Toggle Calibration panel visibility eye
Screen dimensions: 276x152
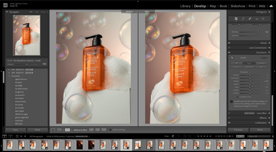pos(229,123)
